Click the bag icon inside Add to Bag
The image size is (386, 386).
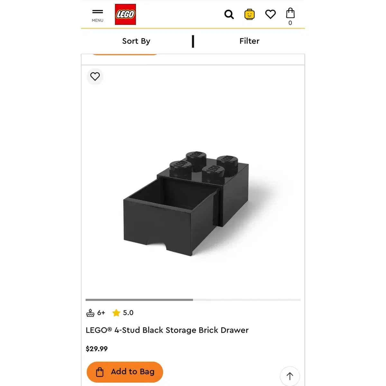[x=100, y=372]
